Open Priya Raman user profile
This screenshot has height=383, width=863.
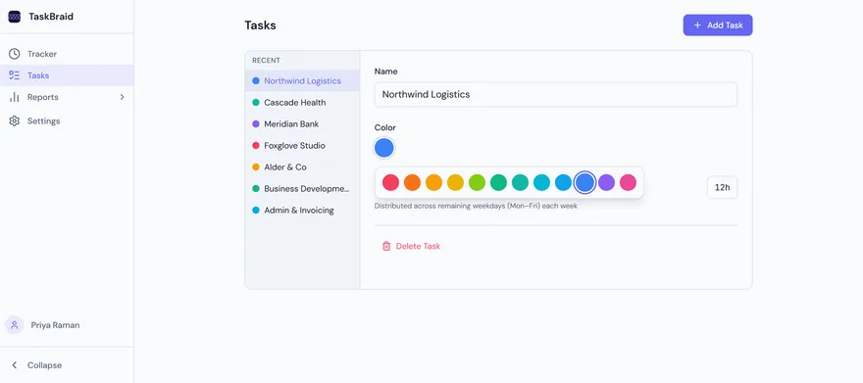pyautogui.click(x=67, y=325)
